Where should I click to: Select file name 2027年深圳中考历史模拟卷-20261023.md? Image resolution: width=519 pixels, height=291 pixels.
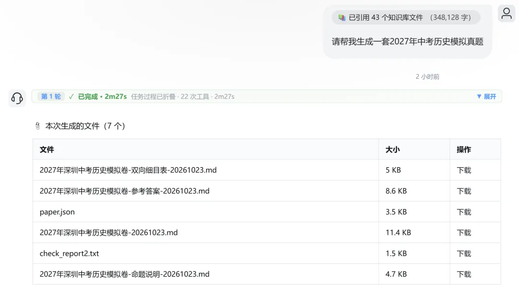point(109,233)
